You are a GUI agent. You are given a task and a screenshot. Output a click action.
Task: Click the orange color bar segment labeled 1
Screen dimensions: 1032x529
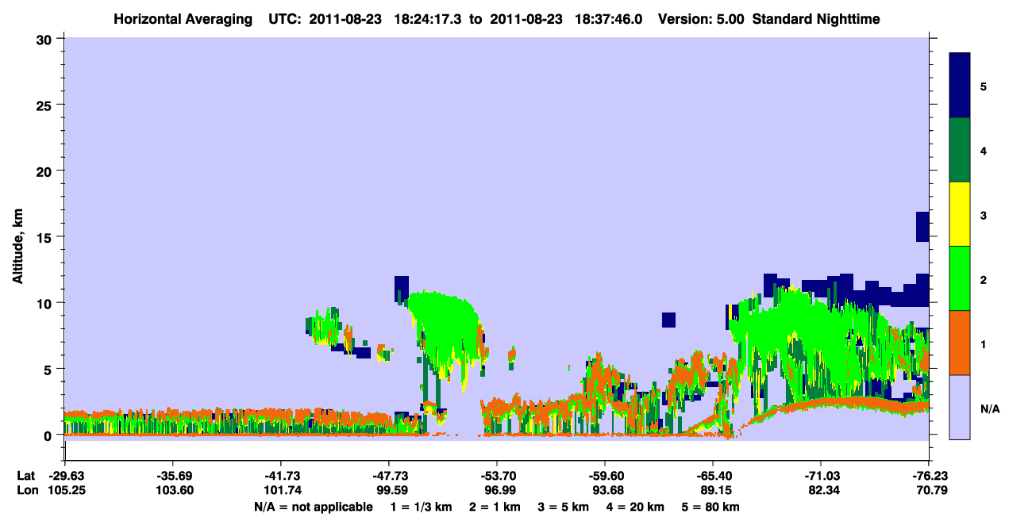960,343
